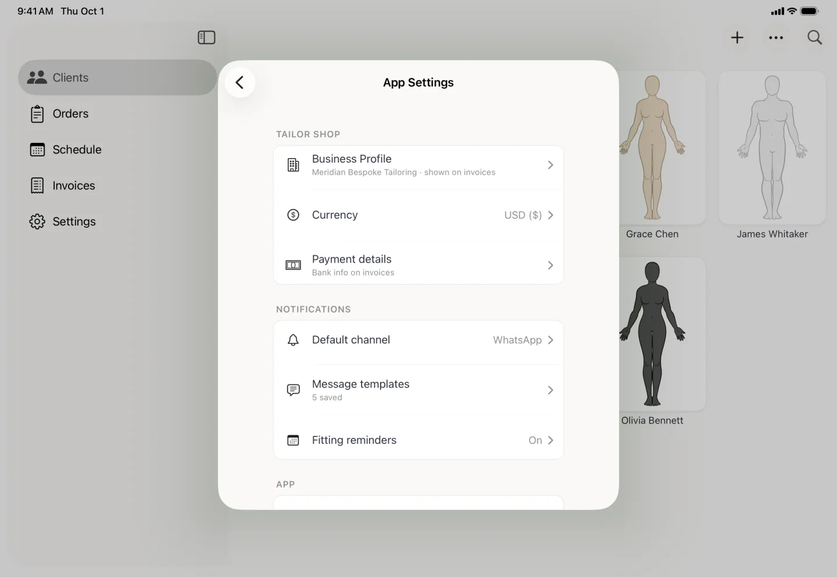Image resolution: width=837 pixels, height=577 pixels.
Task: Click the Default channel bell icon
Action: 294,340
